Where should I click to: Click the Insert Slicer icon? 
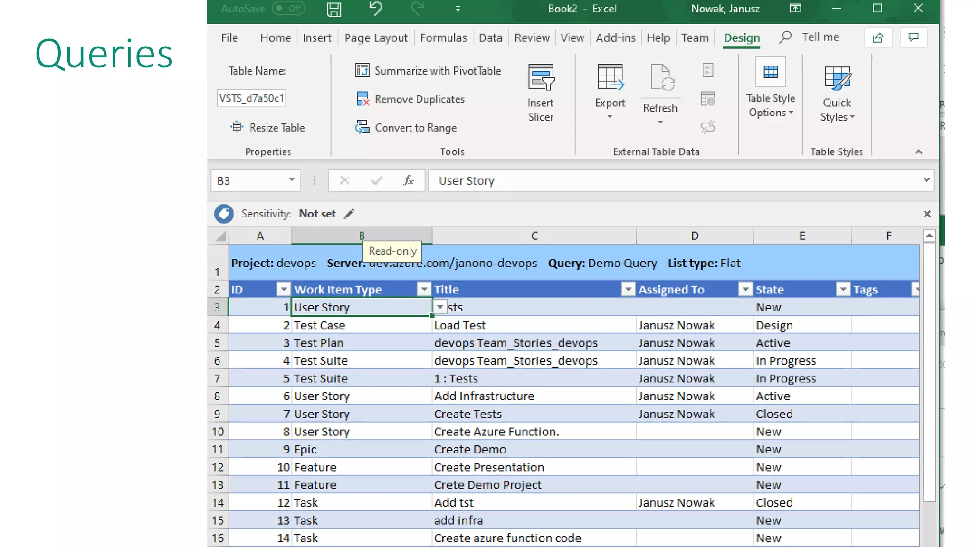[541, 77]
